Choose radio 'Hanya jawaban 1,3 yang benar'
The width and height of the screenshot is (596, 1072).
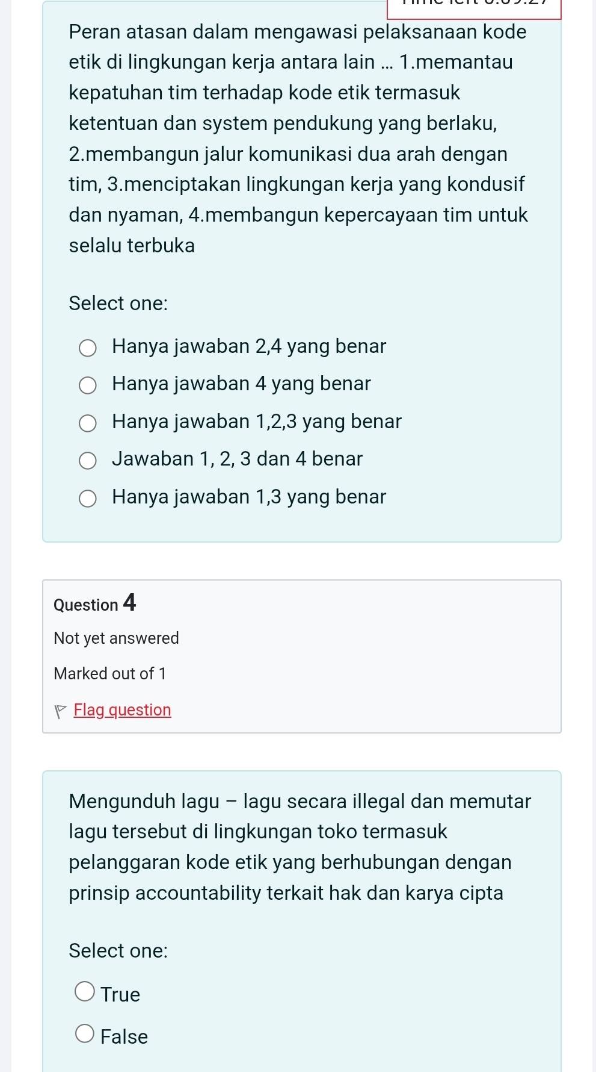pyautogui.click(x=88, y=498)
